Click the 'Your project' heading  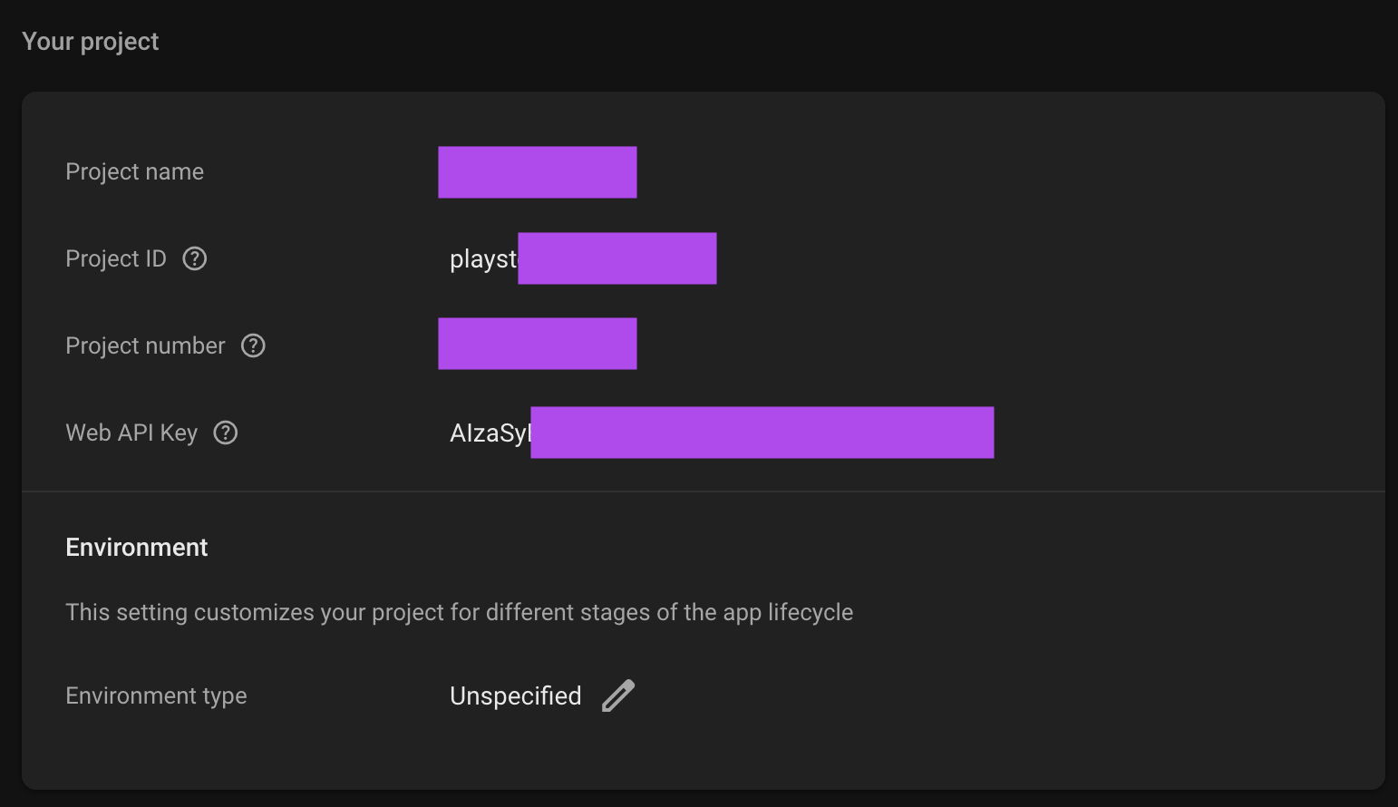click(x=91, y=42)
